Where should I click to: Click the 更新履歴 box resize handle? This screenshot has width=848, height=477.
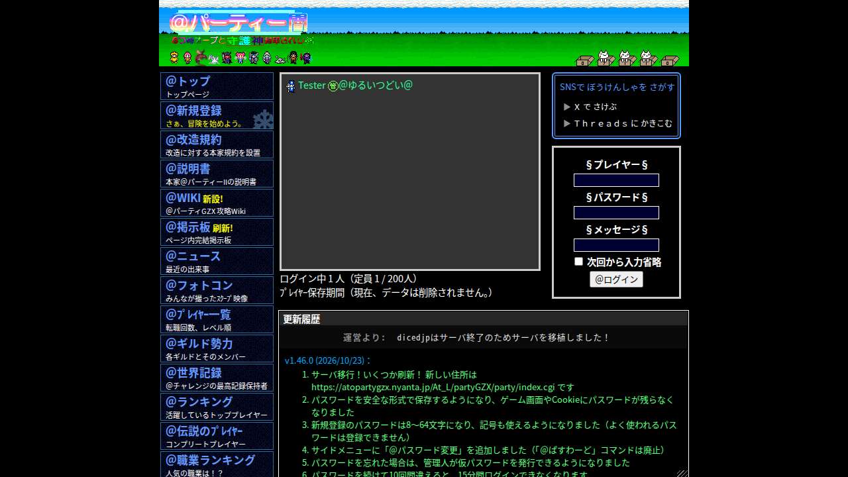point(682,472)
